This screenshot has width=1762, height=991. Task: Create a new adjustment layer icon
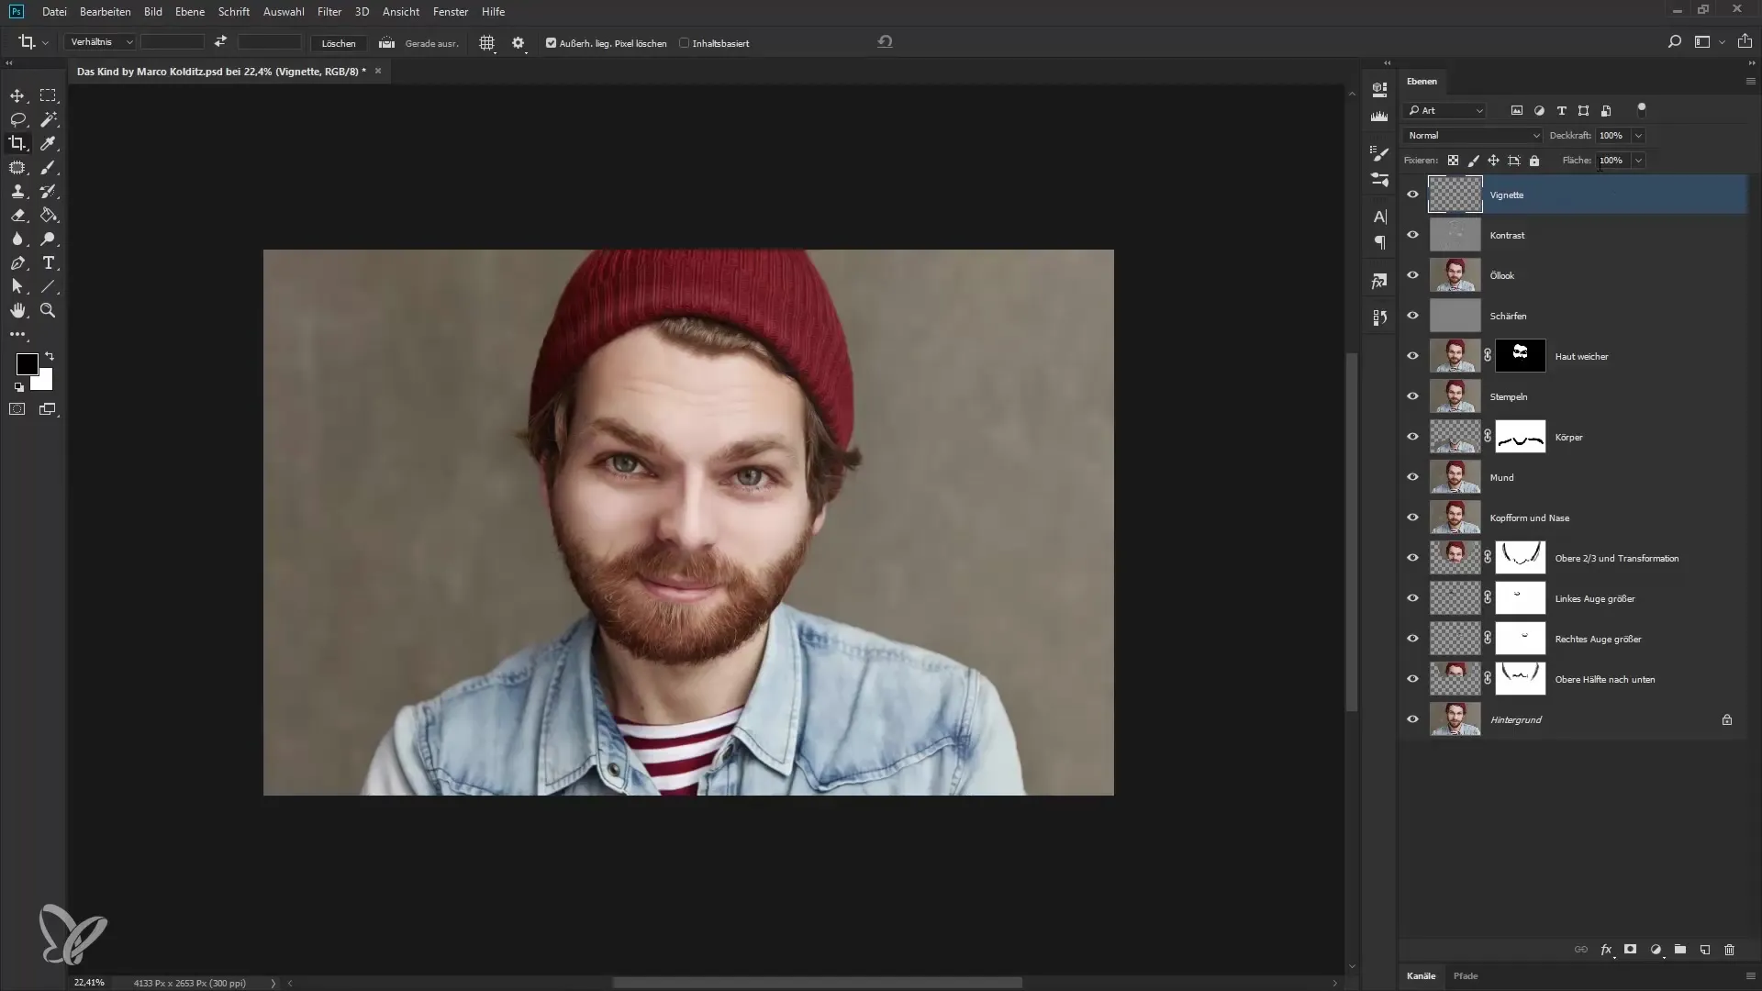(x=1656, y=950)
